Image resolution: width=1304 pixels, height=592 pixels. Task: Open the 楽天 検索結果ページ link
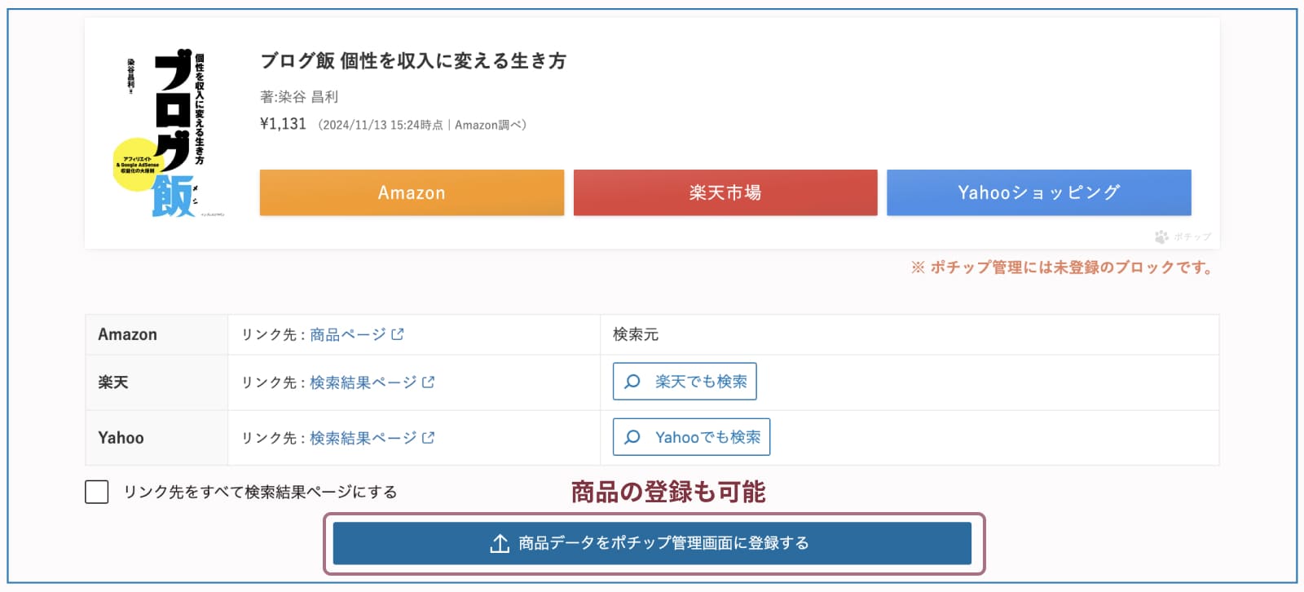tap(372, 382)
